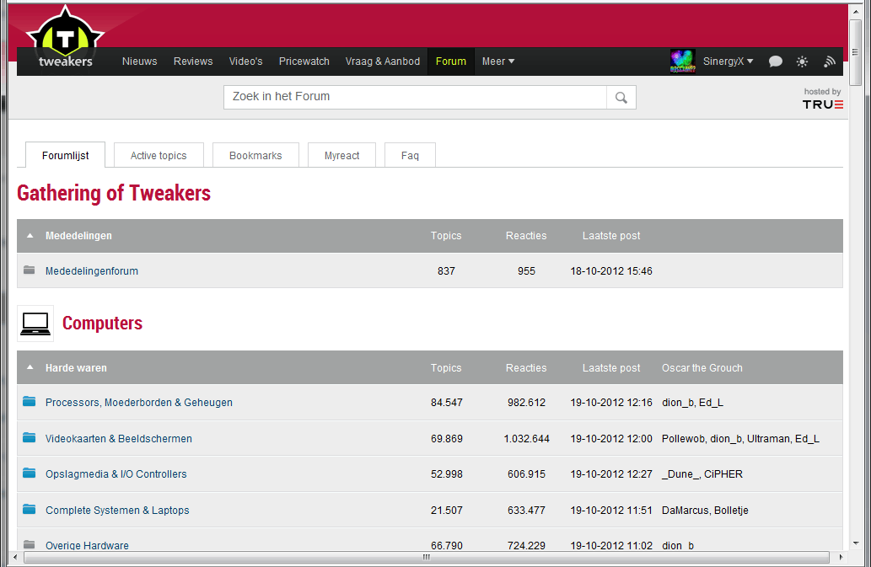Open the Faq tab
The height and width of the screenshot is (567, 871).
(x=410, y=155)
